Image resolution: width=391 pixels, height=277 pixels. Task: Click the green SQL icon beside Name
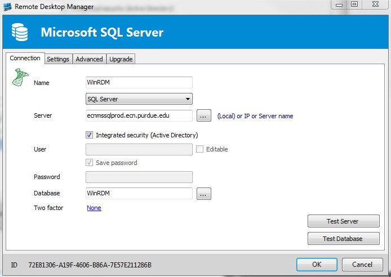tap(20, 78)
